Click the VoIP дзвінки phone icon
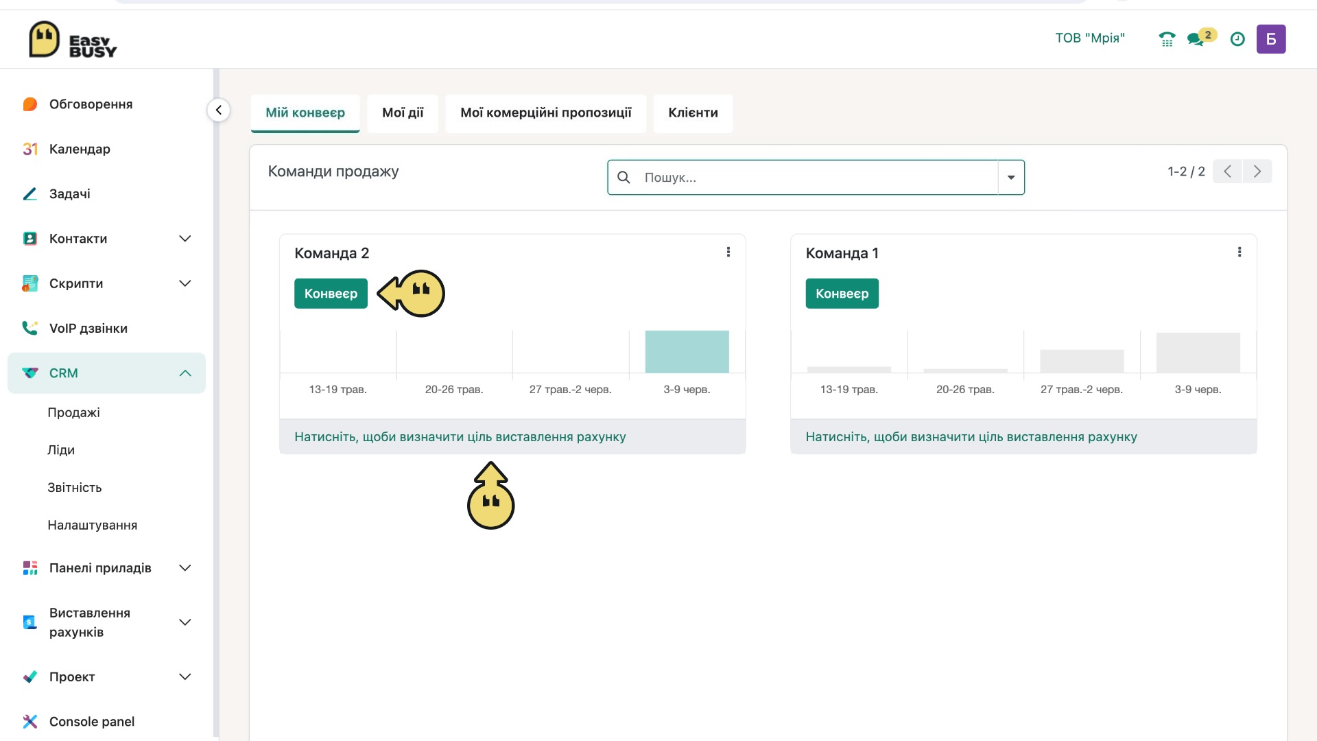 29,328
